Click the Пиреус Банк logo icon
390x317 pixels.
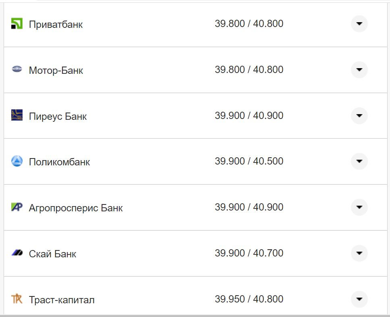tap(17, 115)
